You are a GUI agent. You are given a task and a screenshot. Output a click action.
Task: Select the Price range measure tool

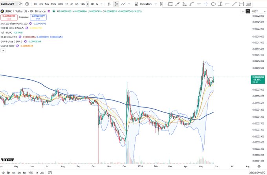[x=220, y=4]
